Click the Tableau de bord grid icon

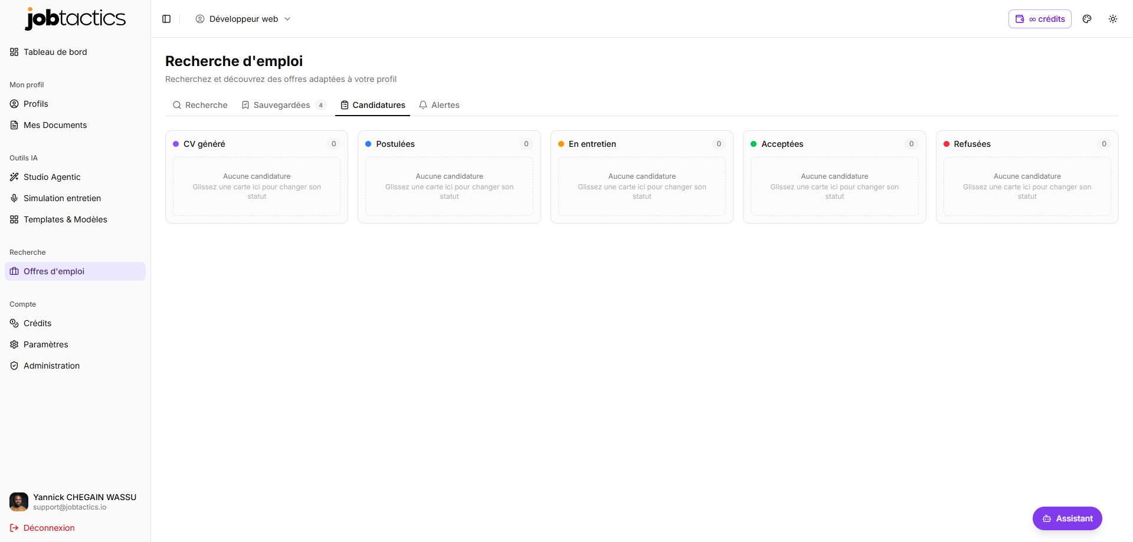(x=14, y=52)
